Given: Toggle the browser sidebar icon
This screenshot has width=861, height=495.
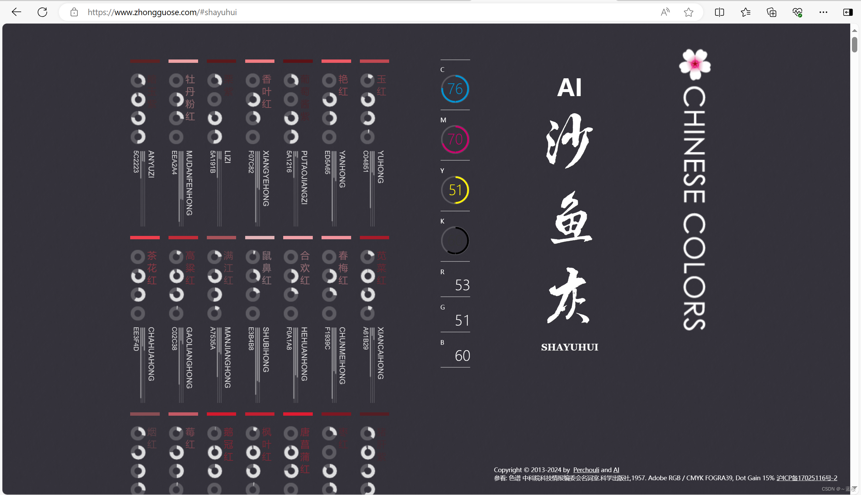Looking at the screenshot, I should click(848, 12).
